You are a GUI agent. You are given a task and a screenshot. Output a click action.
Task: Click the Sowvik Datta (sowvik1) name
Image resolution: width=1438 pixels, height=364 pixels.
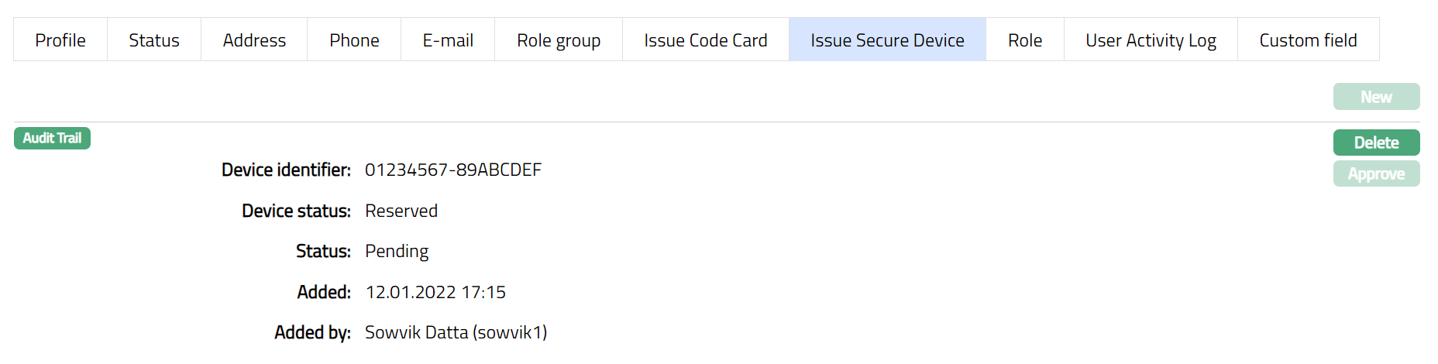[456, 332]
